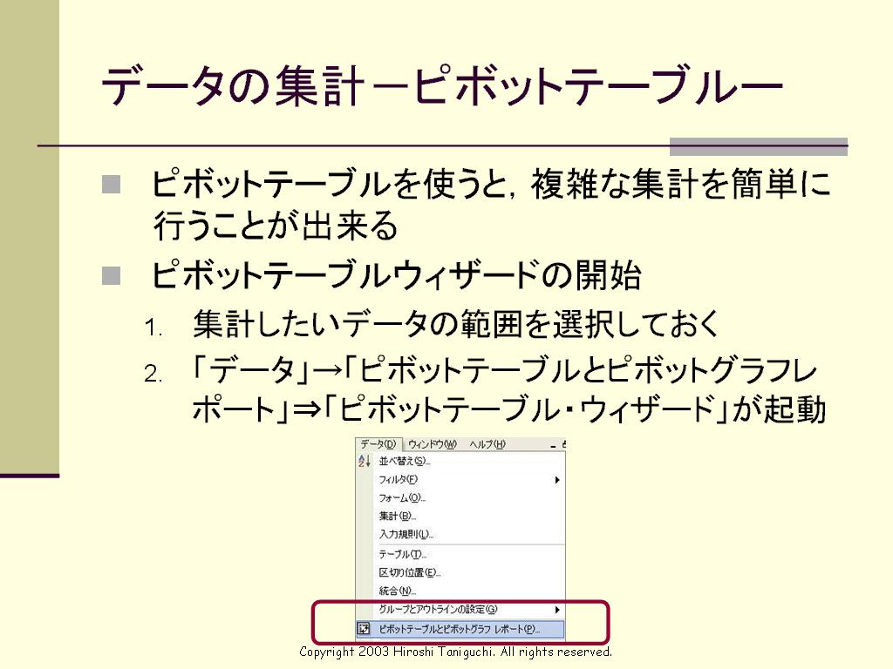Choose ピボットテーブルとピボットグラフ レポート(P)... entry
The width and height of the screenshot is (893, 669).
coord(459,629)
